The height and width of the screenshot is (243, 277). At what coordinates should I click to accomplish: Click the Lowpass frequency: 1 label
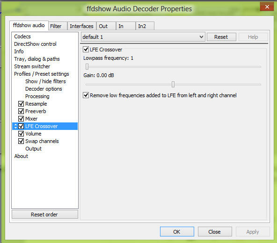pyautogui.click(x=108, y=58)
